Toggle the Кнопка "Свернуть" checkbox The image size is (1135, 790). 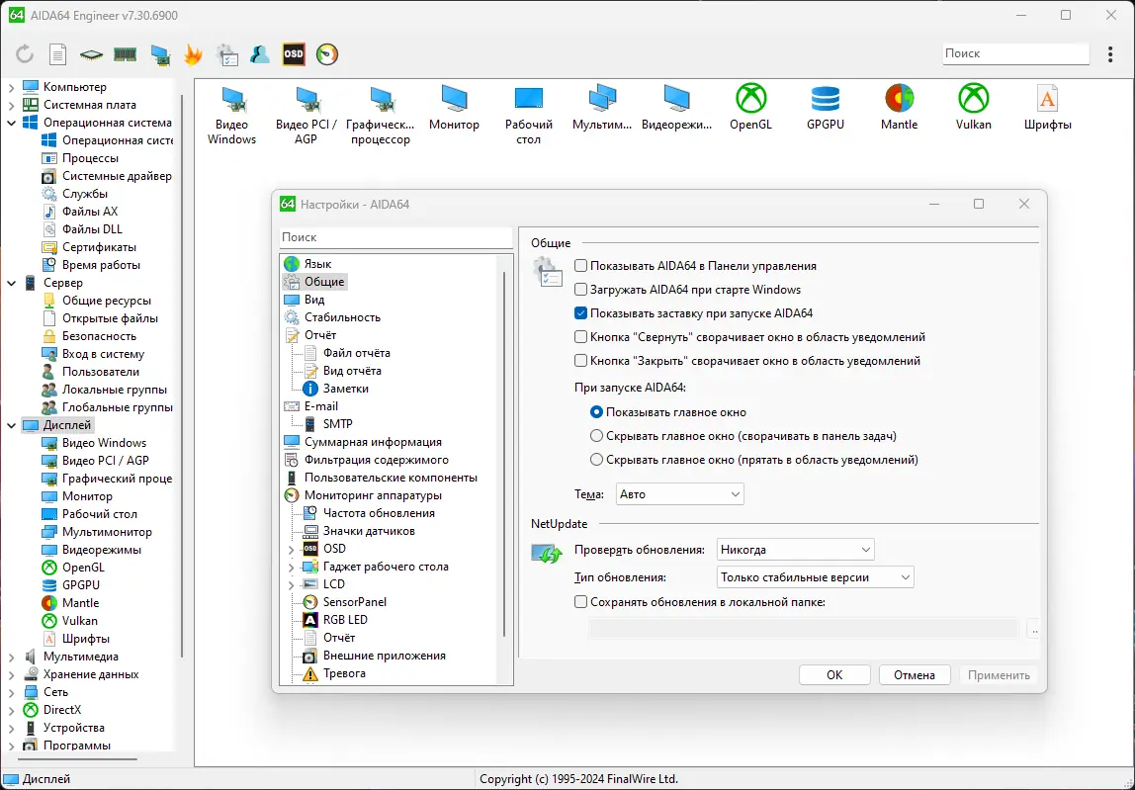click(x=580, y=337)
